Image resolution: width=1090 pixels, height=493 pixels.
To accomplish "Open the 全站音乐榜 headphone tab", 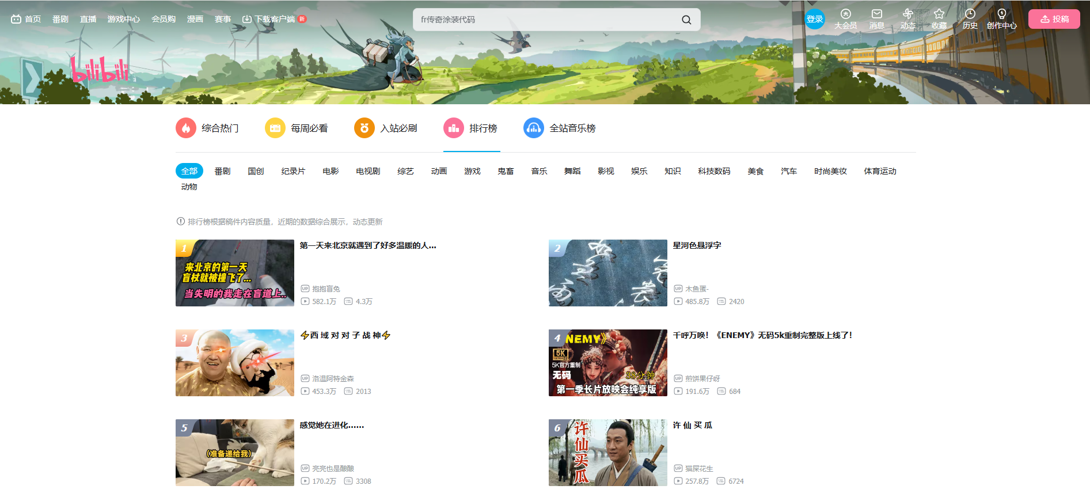I will click(x=560, y=128).
